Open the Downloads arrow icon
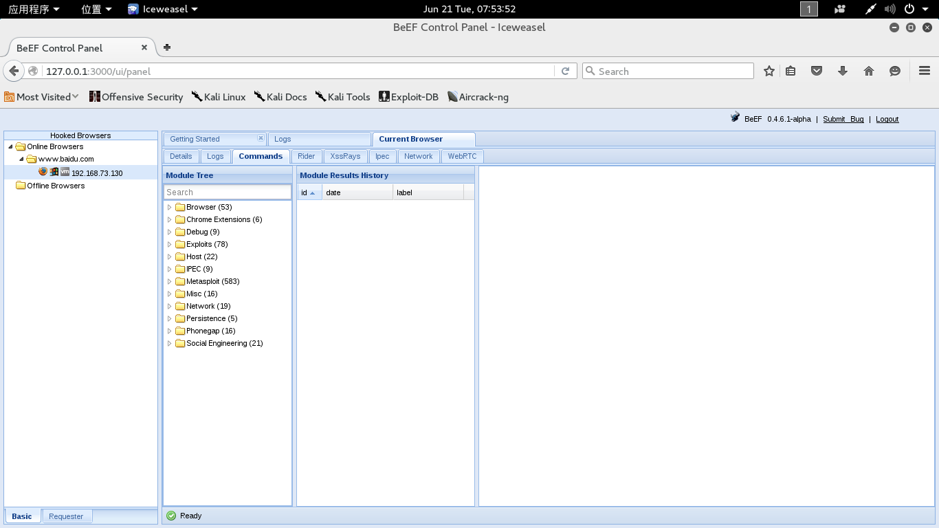This screenshot has height=528, width=939. pyautogui.click(x=843, y=71)
